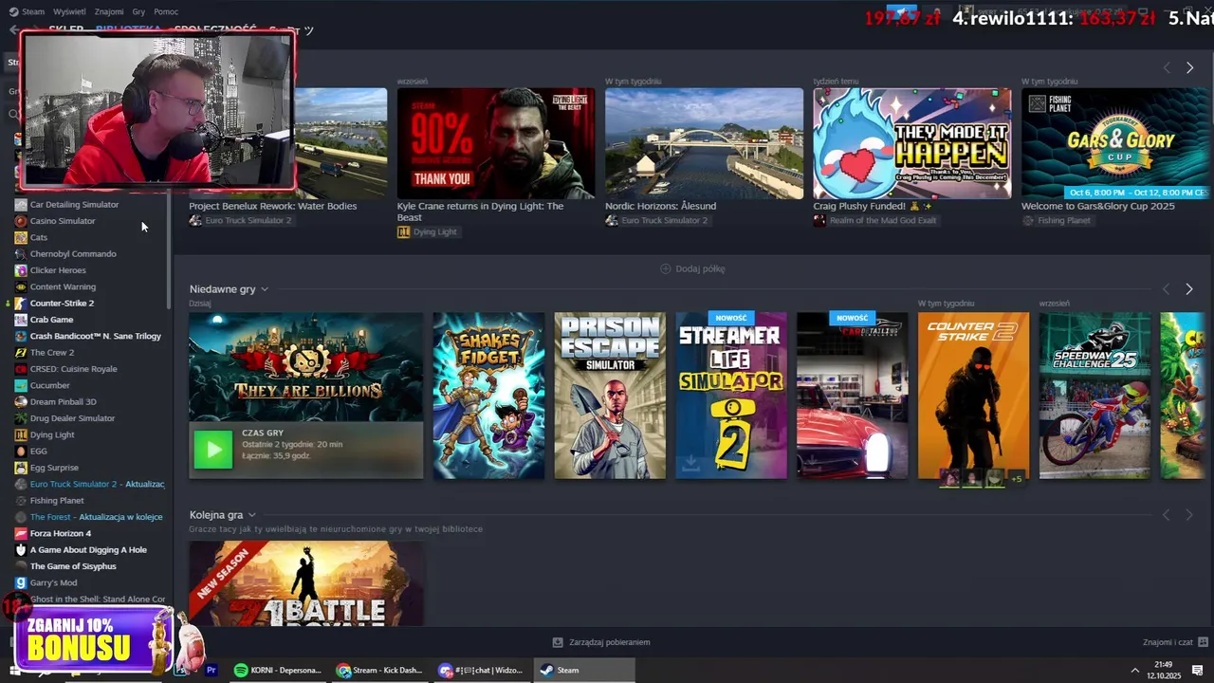Click The Crew 2 sidebar icon
The image size is (1214, 683).
(20, 352)
